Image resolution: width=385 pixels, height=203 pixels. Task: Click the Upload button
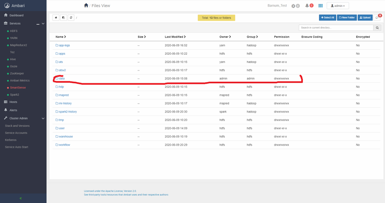point(365,18)
